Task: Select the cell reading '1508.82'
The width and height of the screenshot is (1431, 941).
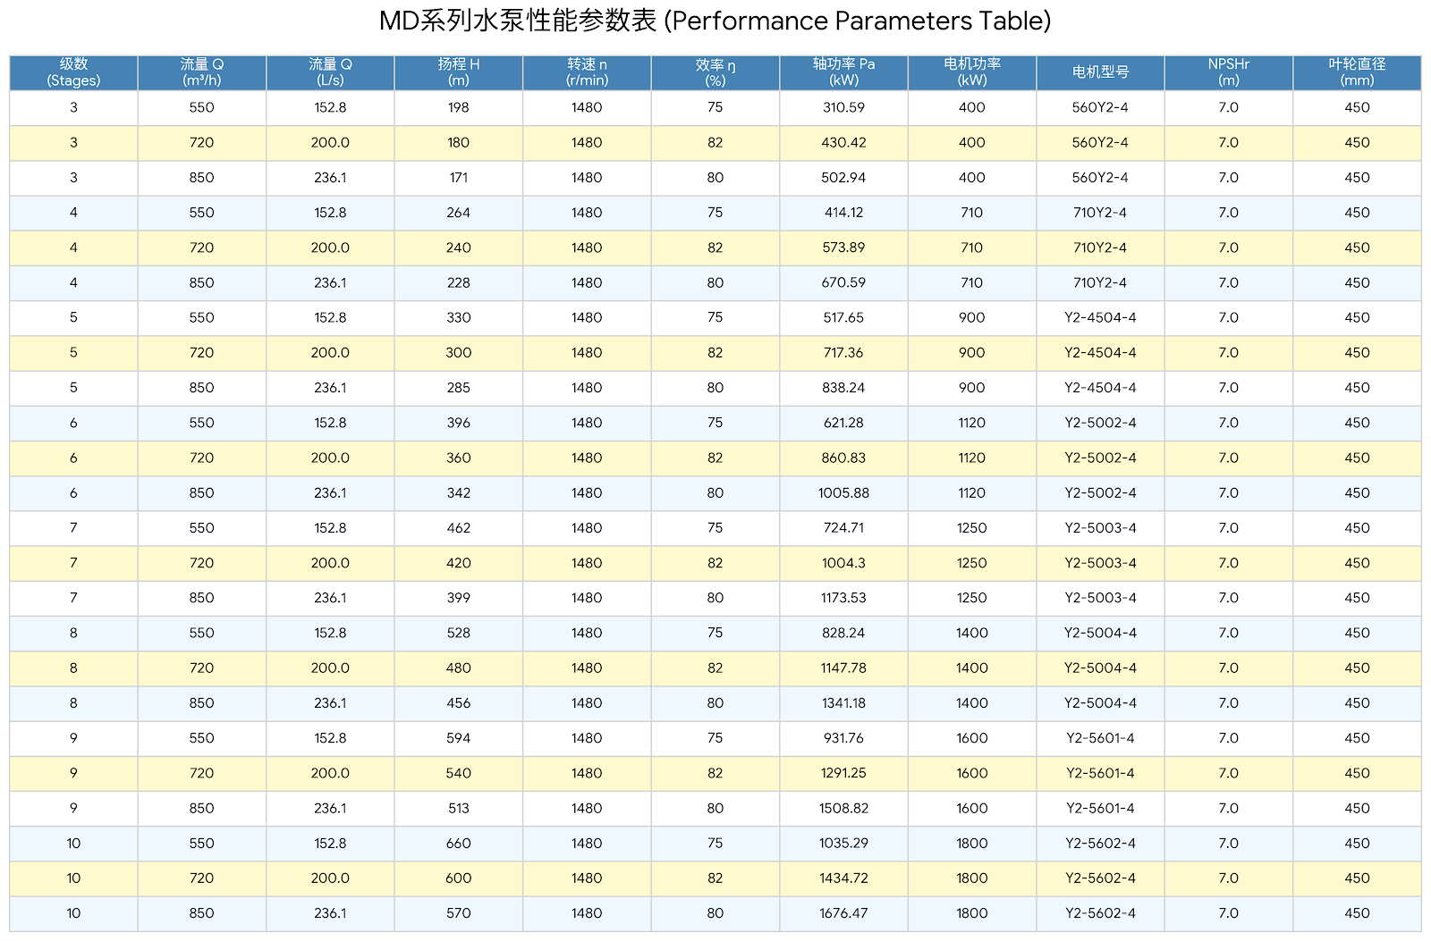Action: pos(843,808)
